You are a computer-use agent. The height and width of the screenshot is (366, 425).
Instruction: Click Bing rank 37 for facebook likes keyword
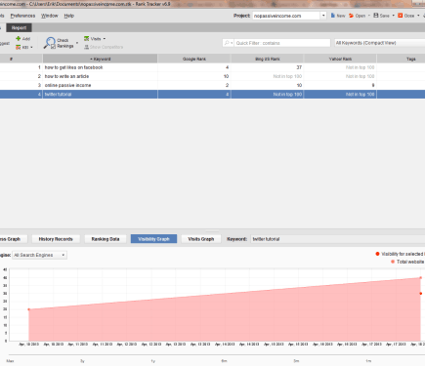click(x=299, y=67)
